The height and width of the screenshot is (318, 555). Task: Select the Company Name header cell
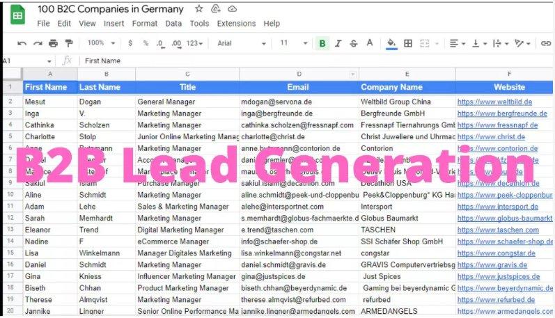[407, 88]
